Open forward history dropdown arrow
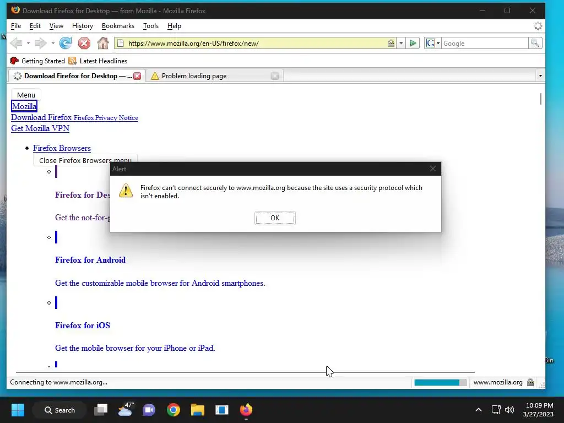The image size is (564, 423). pos(53,43)
